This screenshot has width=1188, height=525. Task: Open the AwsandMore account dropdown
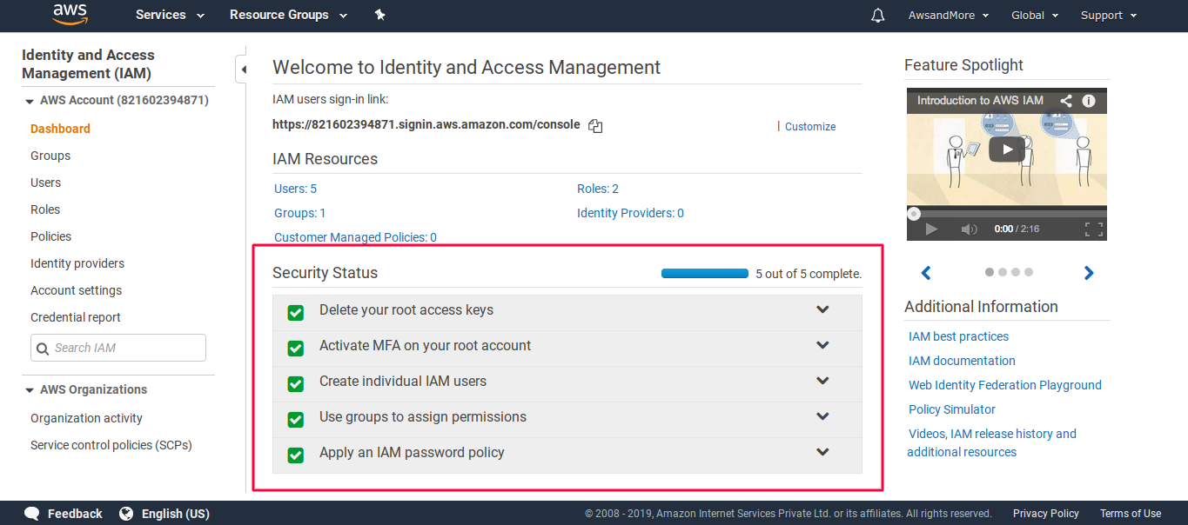click(949, 16)
